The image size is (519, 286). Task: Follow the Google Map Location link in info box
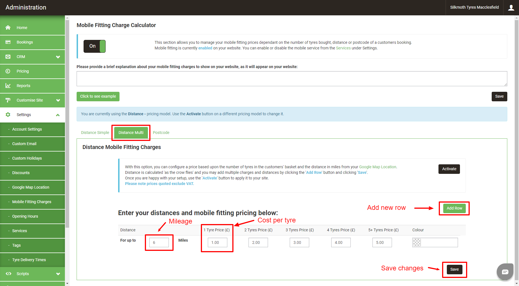click(377, 167)
